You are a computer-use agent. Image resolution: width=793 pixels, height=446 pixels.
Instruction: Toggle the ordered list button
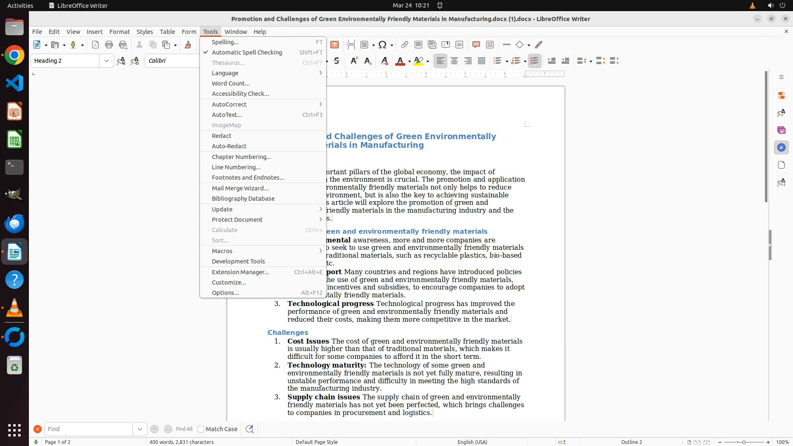click(x=515, y=61)
